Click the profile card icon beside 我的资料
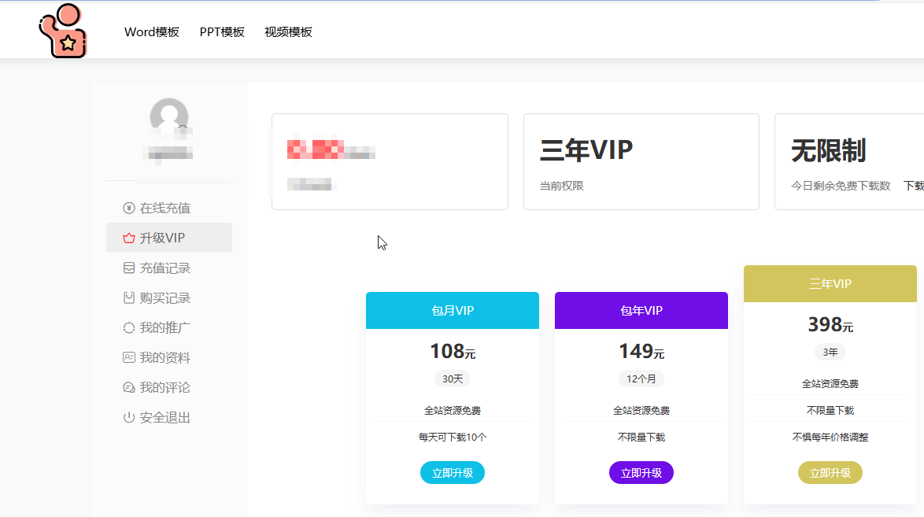Image resolution: width=924 pixels, height=517 pixels. (x=128, y=358)
